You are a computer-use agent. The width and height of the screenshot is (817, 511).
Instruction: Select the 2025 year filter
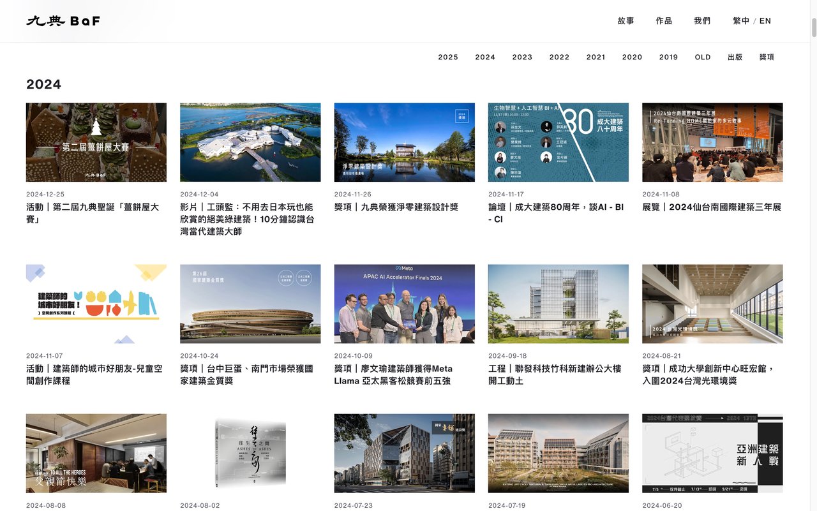click(448, 57)
